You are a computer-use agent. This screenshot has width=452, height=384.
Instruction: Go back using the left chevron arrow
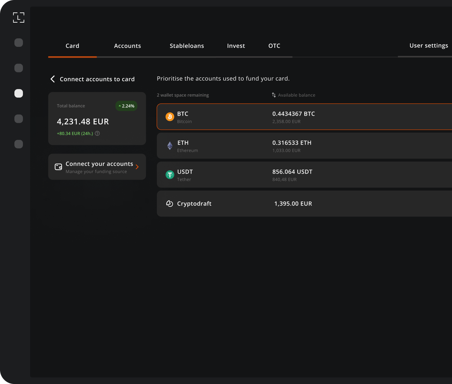click(53, 79)
